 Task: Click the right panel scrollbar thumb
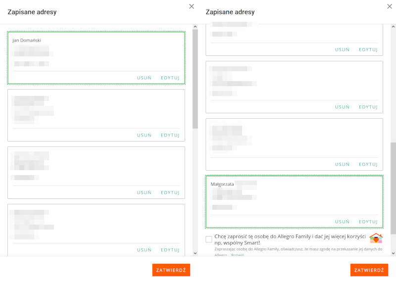point(393,188)
